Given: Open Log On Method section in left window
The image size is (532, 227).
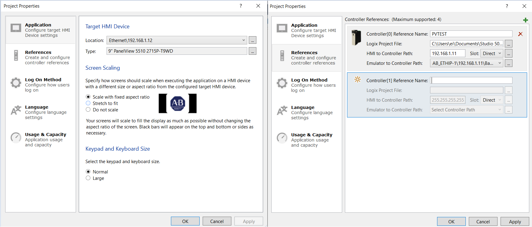Looking at the screenshot, I should [41, 85].
